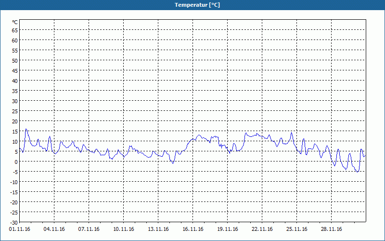Select the 45 value on the temperature axis
The height and width of the screenshot is (241, 385).
pyautogui.click(x=15, y=70)
